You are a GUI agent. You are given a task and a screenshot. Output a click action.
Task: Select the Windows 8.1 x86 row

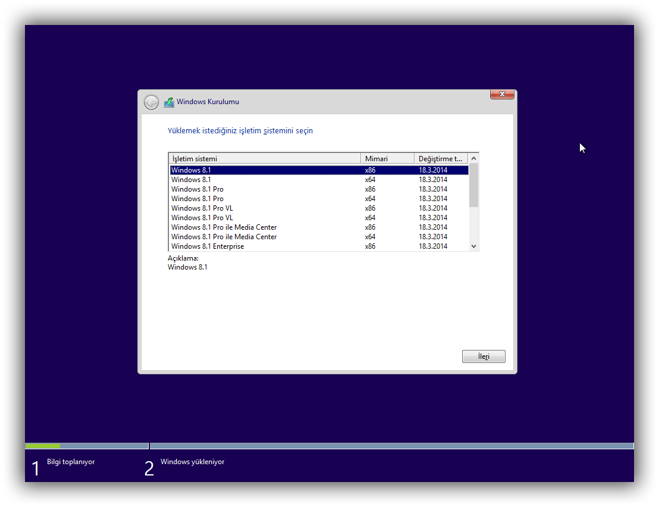[x=319, y=170]
